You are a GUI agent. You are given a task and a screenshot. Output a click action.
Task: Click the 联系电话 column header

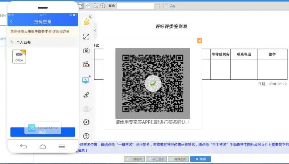244,54
